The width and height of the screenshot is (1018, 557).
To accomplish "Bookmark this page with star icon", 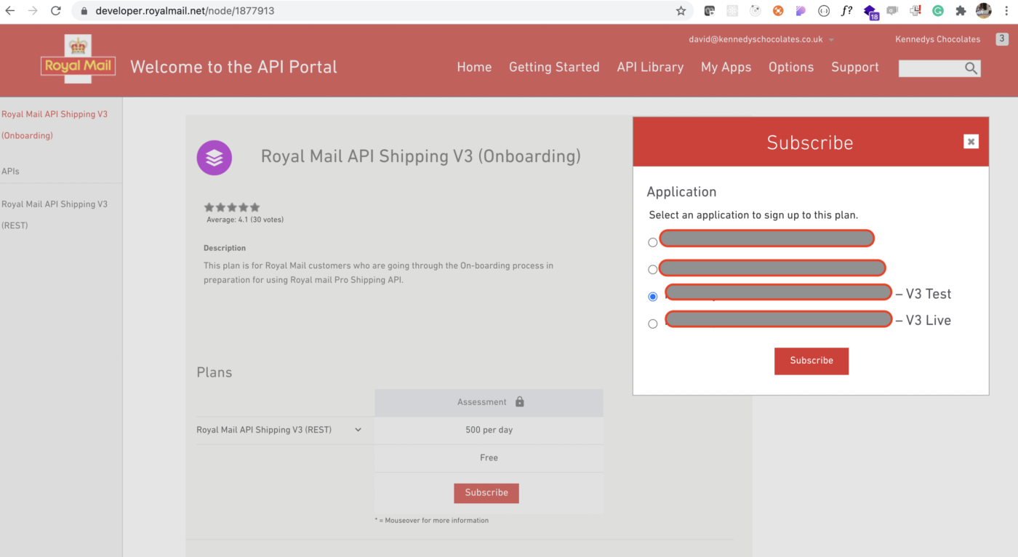I will (681, 11).
